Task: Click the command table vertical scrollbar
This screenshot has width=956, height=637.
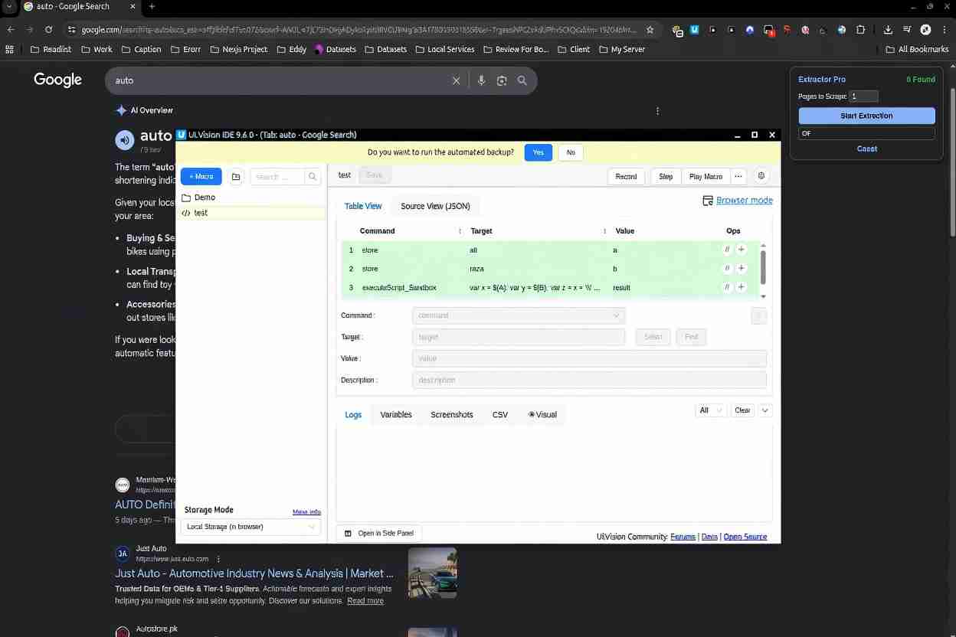Action: pos(763,268)
